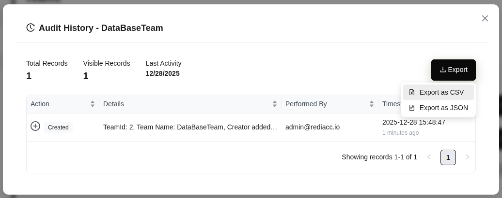502x198 pixels.
Task: Go to next page with right chevron
Action: (468, 157)
